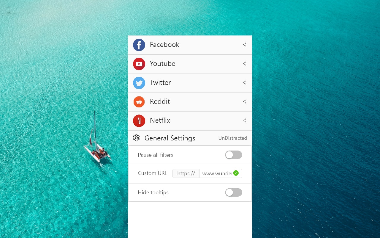Expand the Reddit section chevron
Viewport: 380px width, 238px height.
[245, 102]
